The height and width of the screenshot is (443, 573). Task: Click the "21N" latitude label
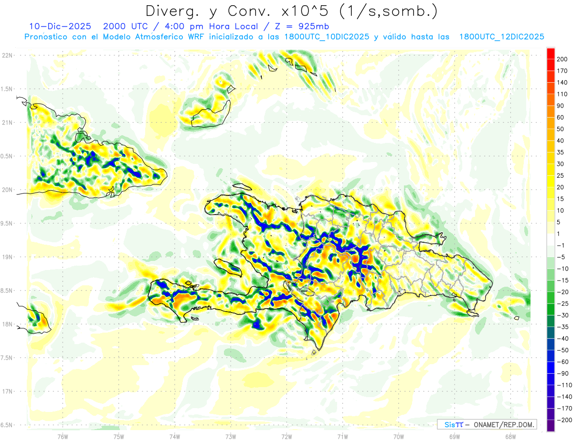pos(8,122)
